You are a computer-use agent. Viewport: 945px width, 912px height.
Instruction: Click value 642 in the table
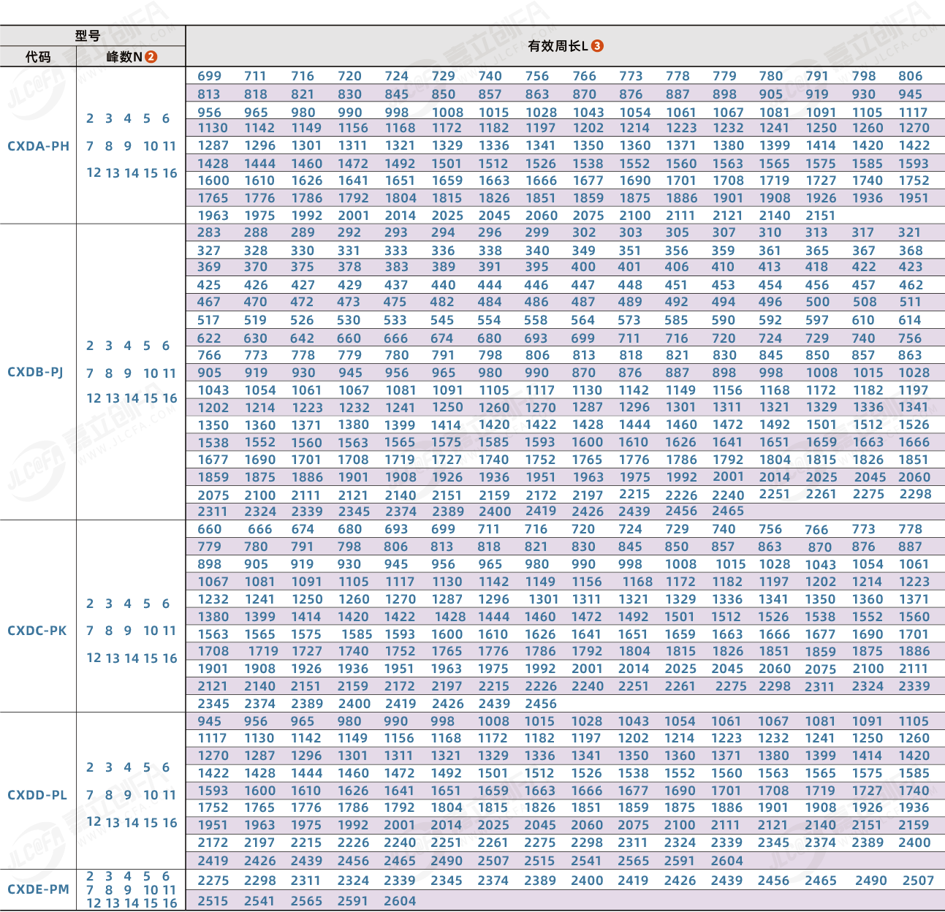pos(303,338)
